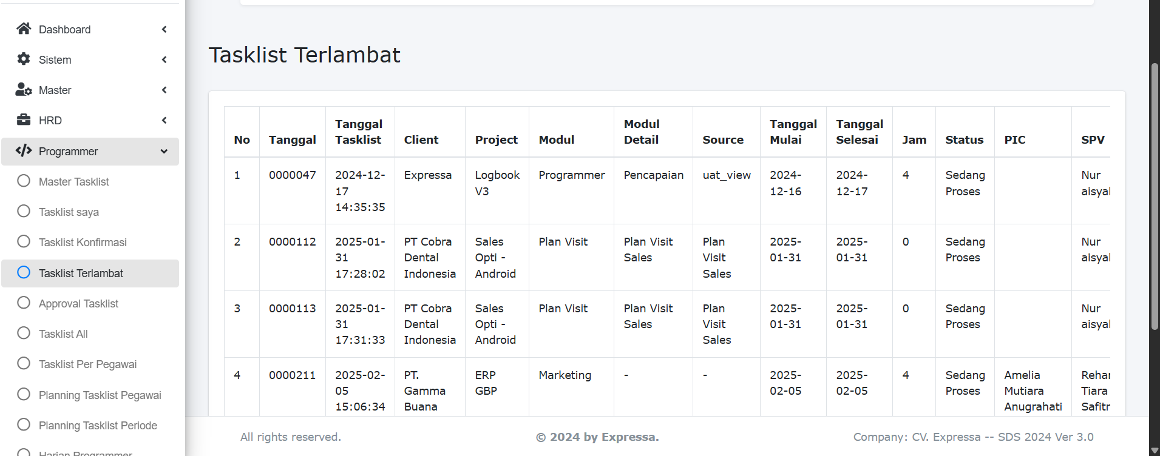
Task: Click the Dashboard house icon
Action: tap(24, 29)
